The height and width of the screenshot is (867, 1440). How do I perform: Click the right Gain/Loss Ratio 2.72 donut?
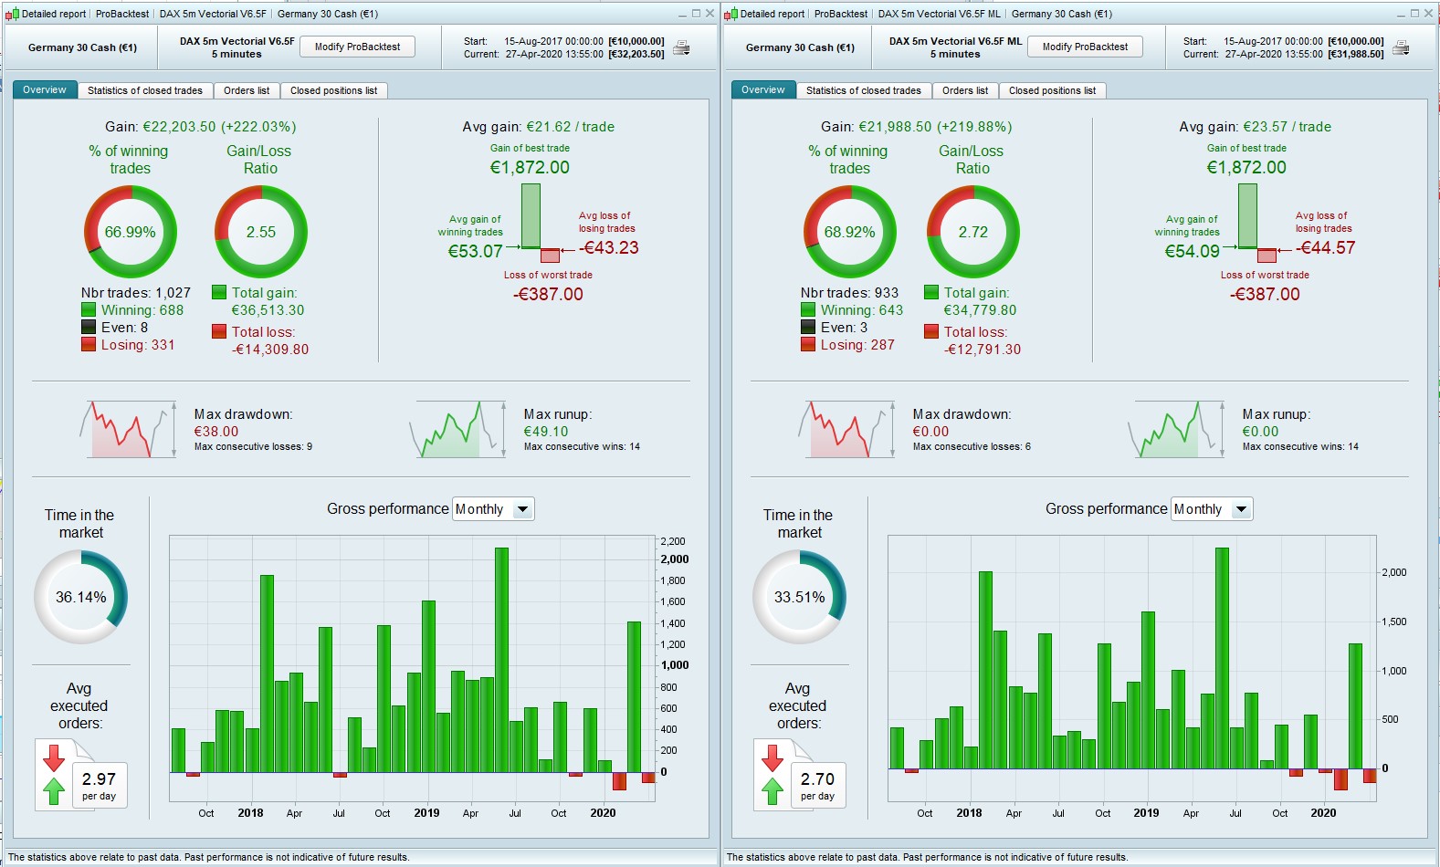[x=973, y=232]
